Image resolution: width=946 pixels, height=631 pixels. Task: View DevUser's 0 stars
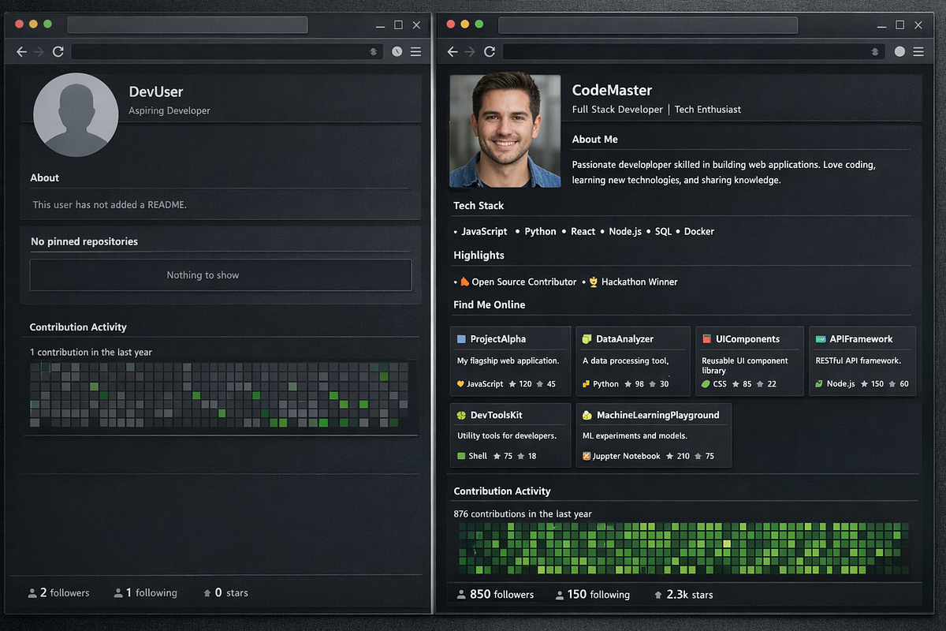pos(225,592)
